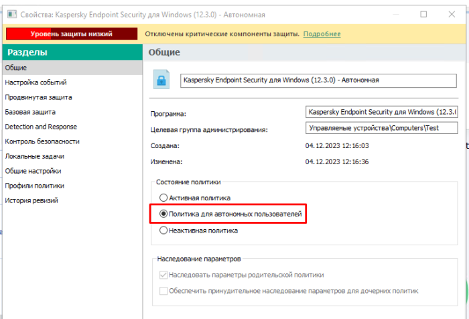Click the Изменена date value 12:16:36
The height and width of the screenshot is (319, 469).
(337, 162)
